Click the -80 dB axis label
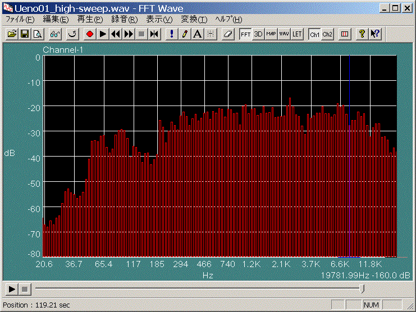Image resolution: width=416 pixels, height=312 pixels. coord(34,254)
